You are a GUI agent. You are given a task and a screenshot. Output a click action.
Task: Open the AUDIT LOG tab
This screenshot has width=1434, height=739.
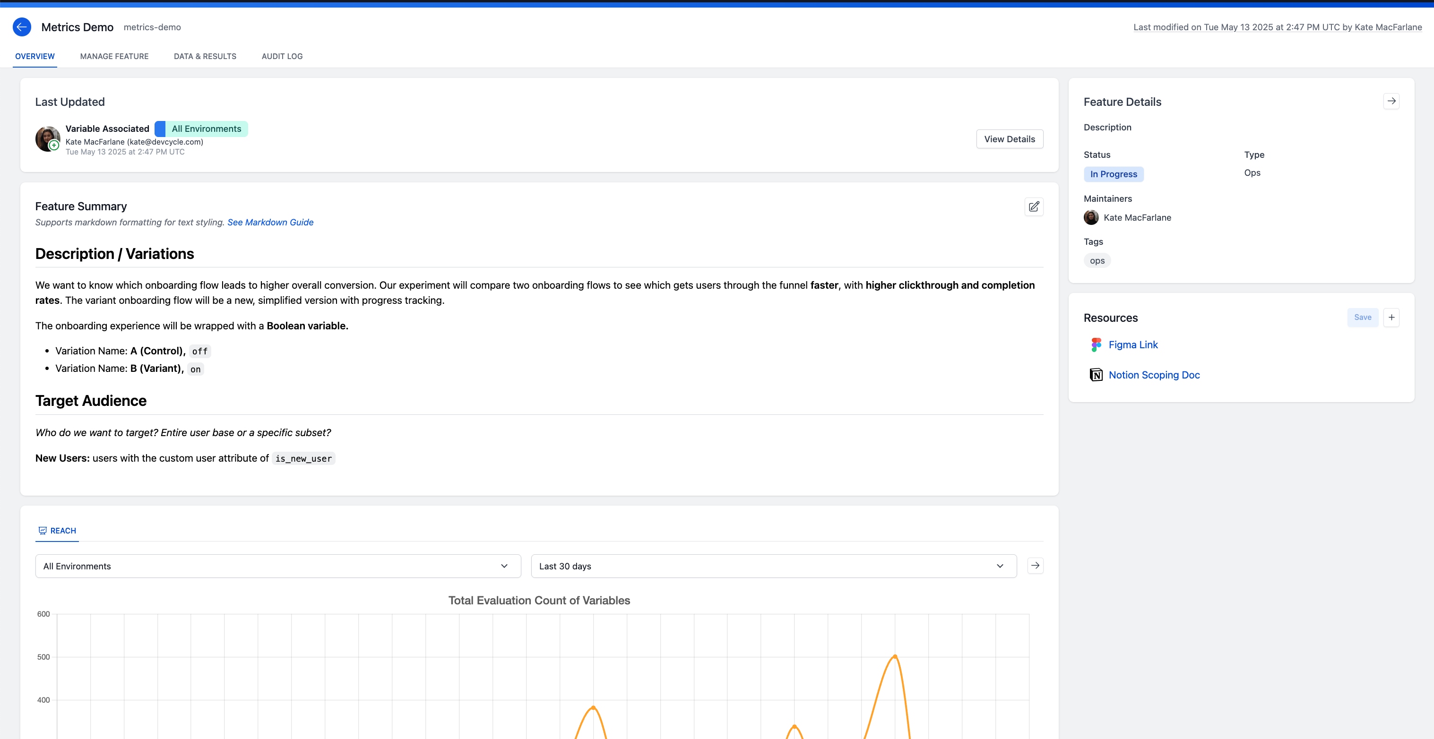click(x=282, y=56)
